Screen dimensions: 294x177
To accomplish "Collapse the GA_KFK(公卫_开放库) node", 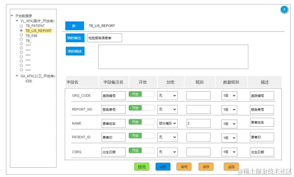I will (x=17, y=76).
